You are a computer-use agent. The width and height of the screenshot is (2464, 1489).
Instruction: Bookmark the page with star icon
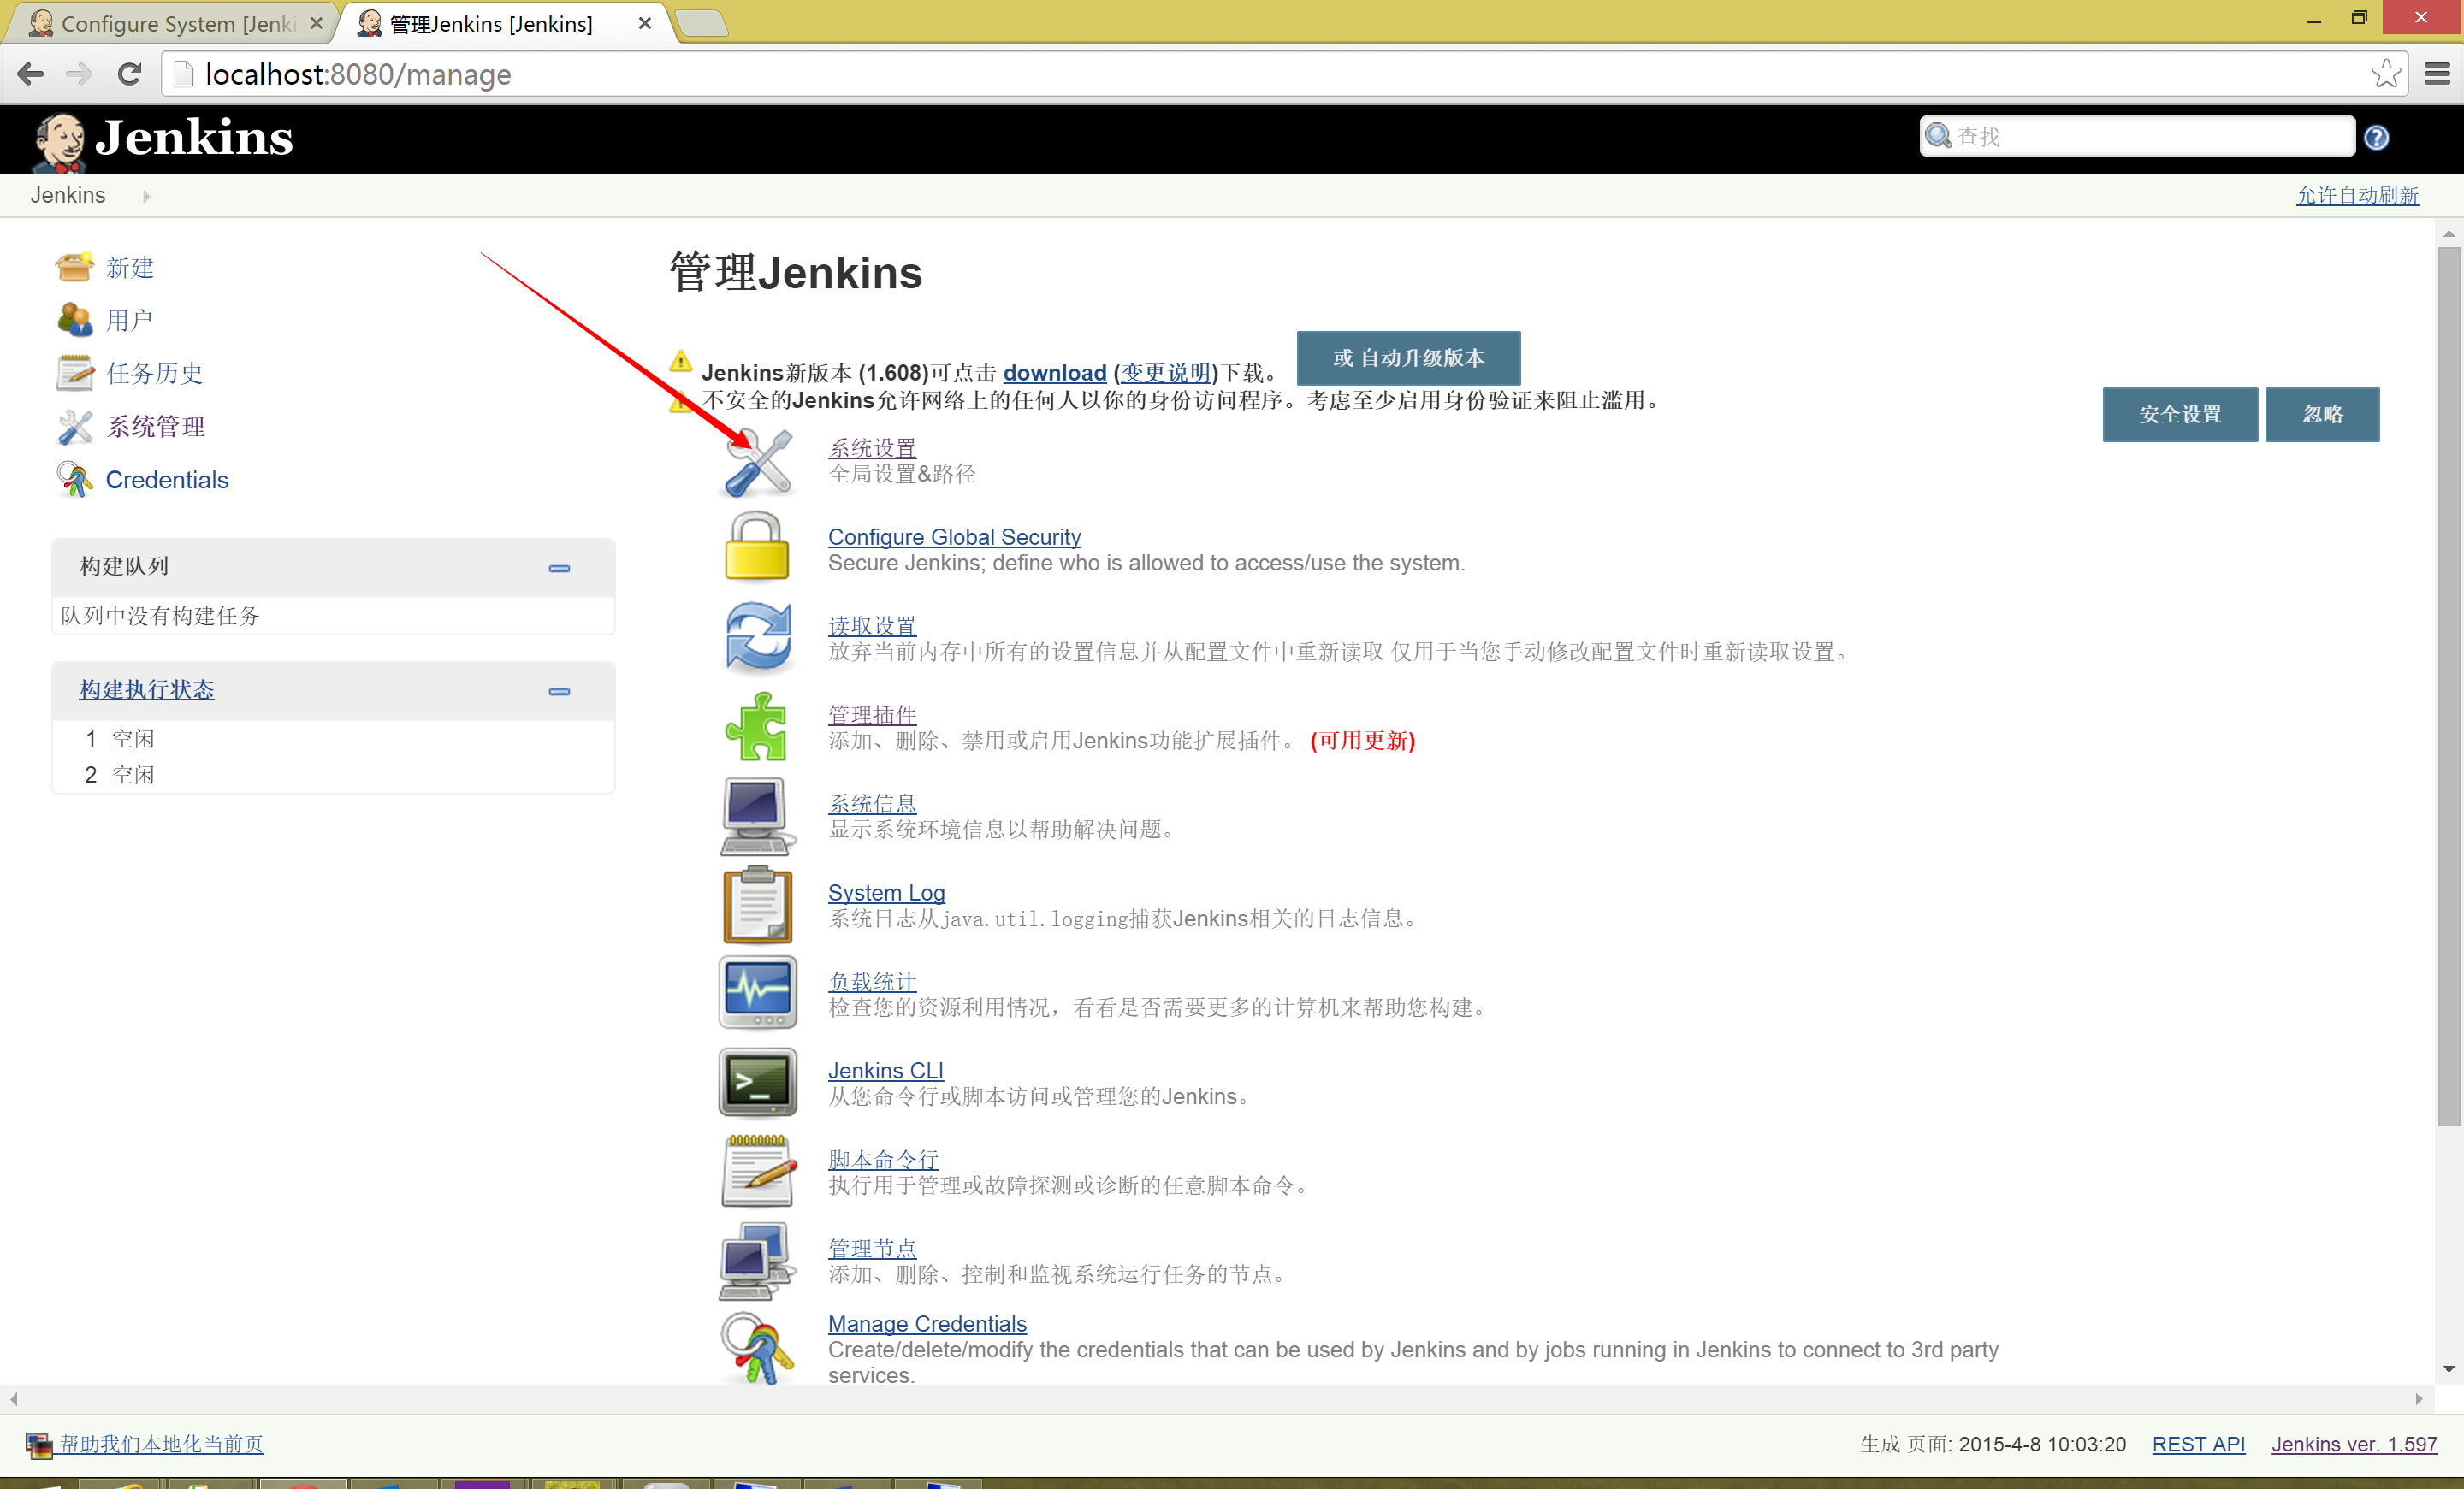(2385, 74)
